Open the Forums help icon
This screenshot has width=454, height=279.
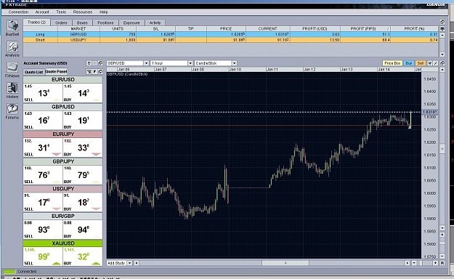point(12,109)
